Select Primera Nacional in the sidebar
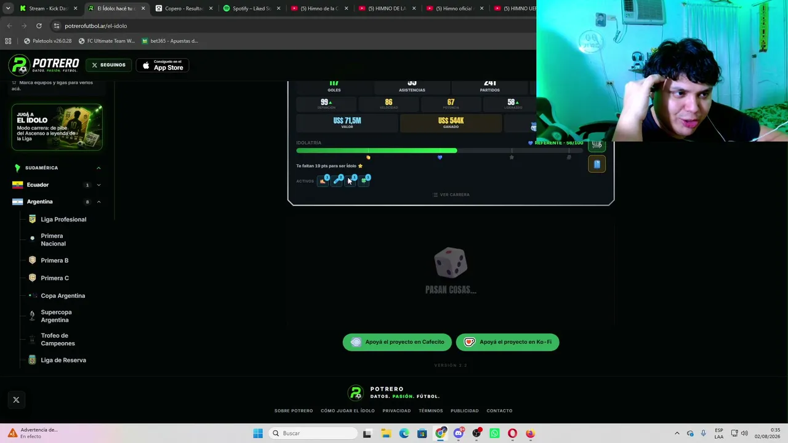Image resolution: width=788 pixels, height=443 pixels. click(x=54, y=240)
